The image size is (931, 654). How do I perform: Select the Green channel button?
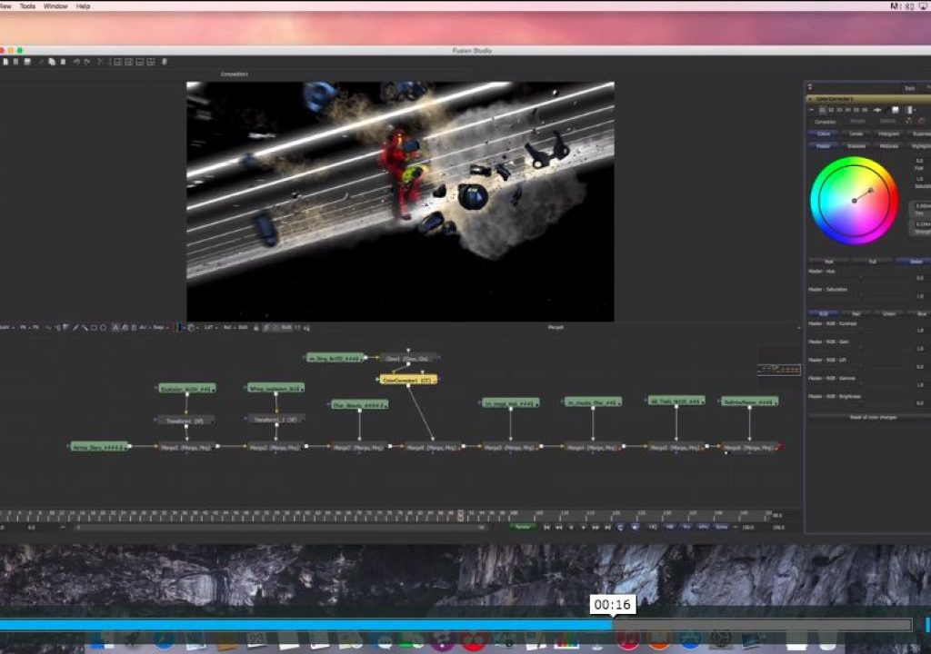coord(888,314)
